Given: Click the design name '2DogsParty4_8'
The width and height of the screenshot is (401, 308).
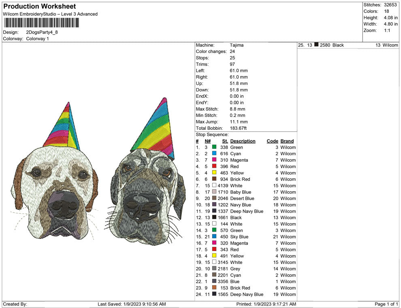Looking at the screenshot, I should click(x=42, y=32).
